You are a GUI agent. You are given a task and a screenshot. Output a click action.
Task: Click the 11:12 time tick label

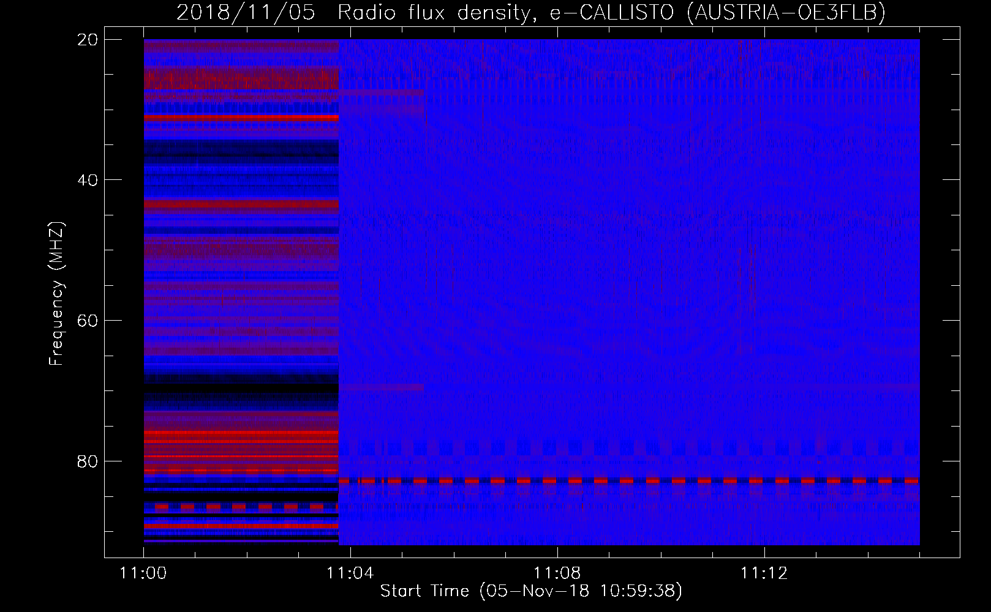click(764, 573)
